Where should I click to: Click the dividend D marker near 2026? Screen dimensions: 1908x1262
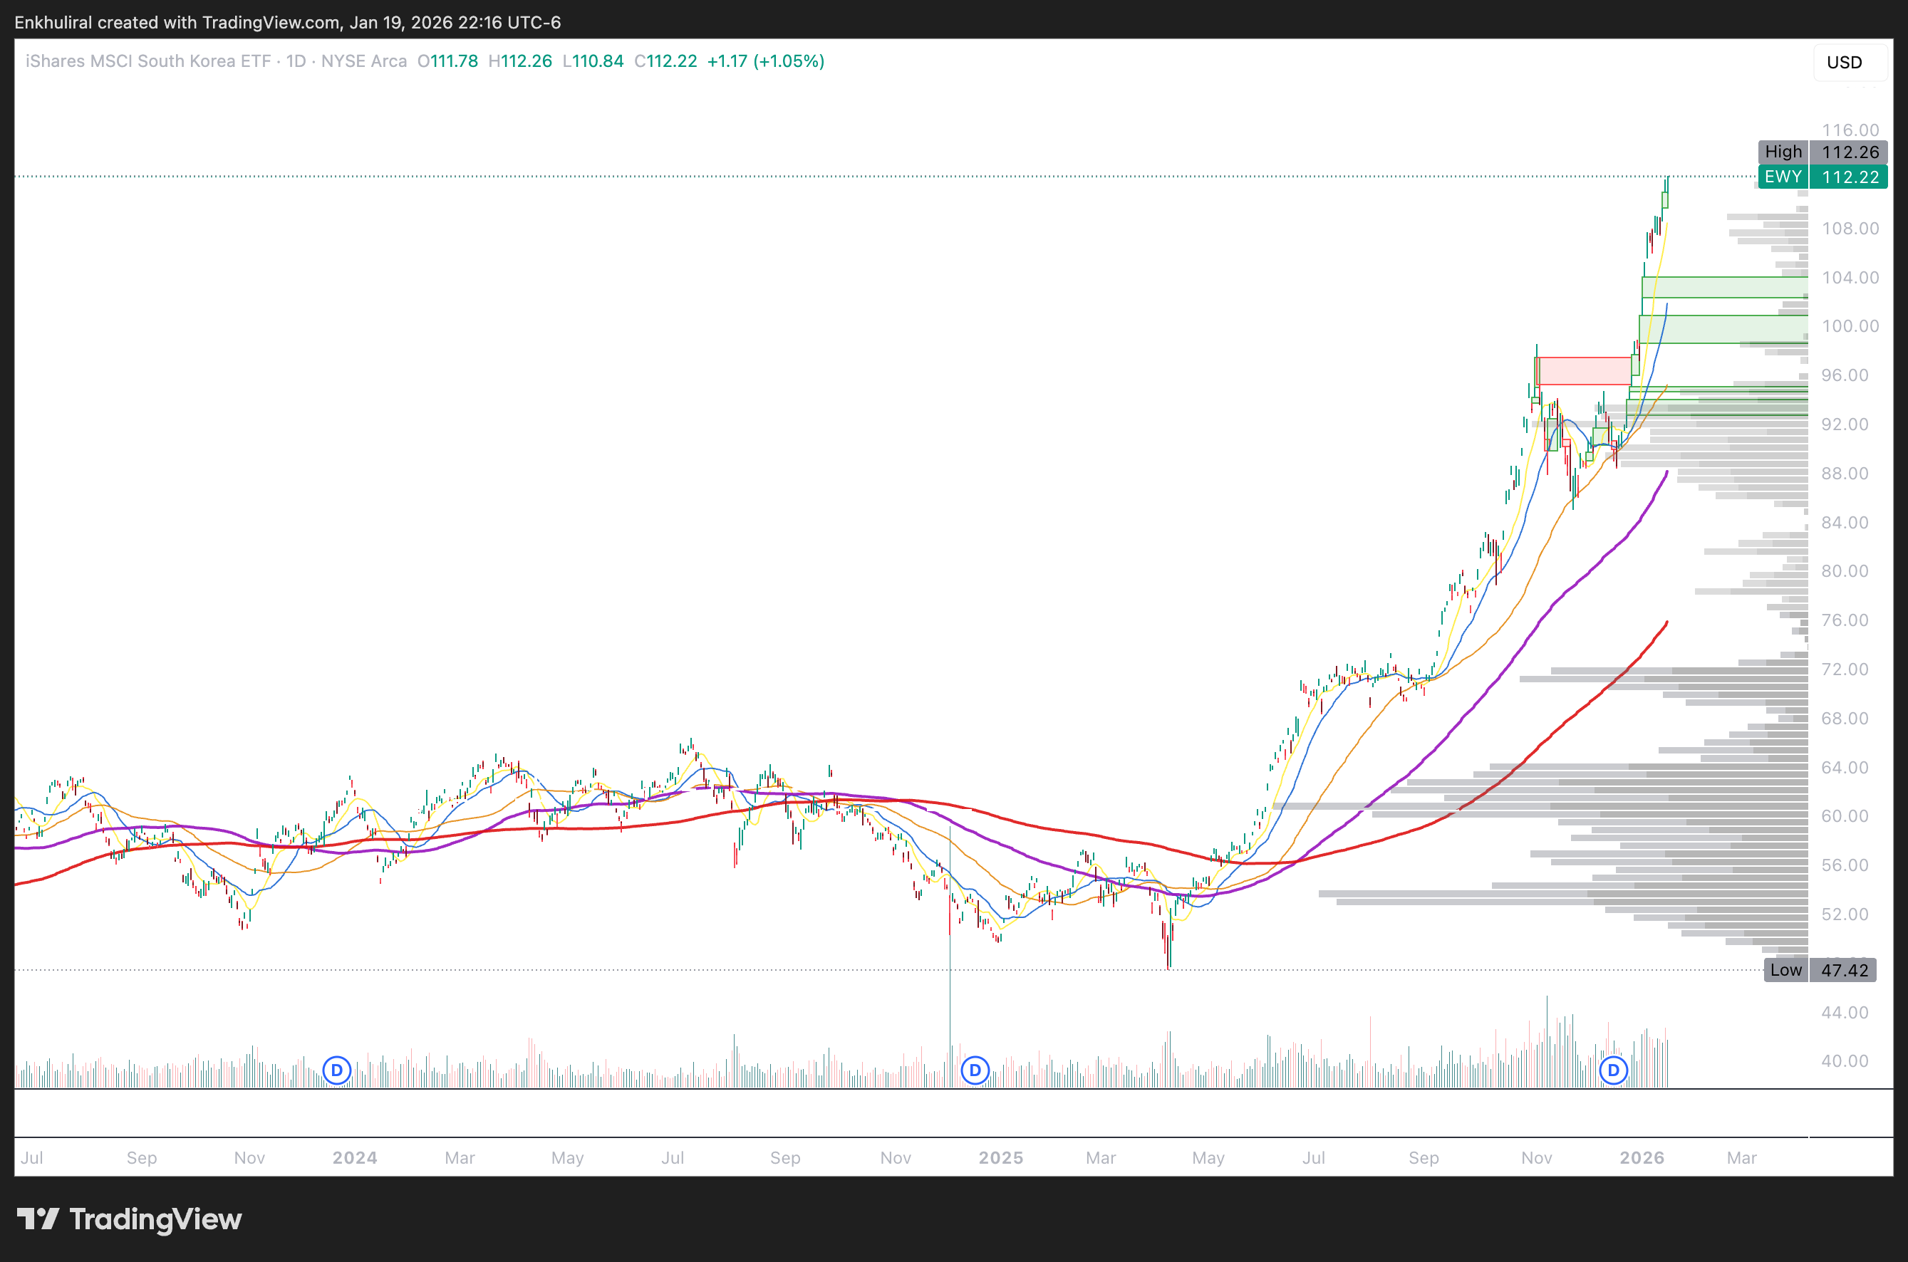pos(1612,1070)
